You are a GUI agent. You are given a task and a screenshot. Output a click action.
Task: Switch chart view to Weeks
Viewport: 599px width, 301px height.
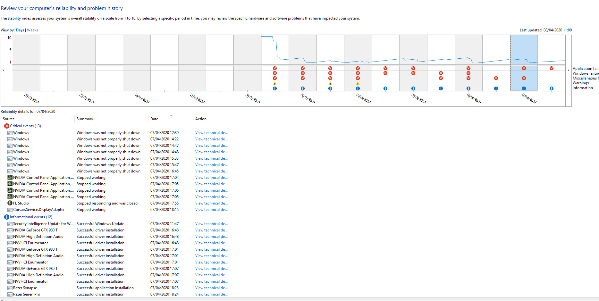coord(32,30)
